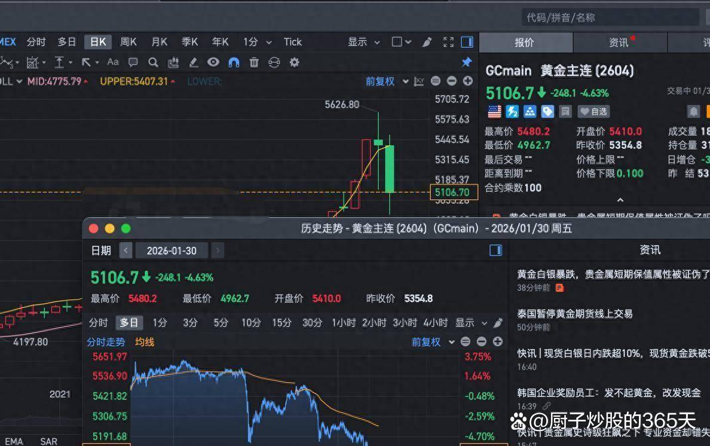
Task: Toggle history window side panel
Action: 496,251
